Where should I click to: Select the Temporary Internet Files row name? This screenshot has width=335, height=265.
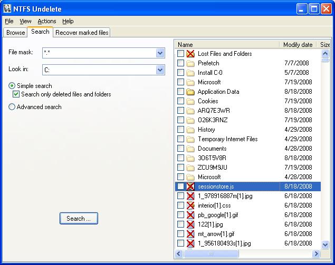pos(228,139)
